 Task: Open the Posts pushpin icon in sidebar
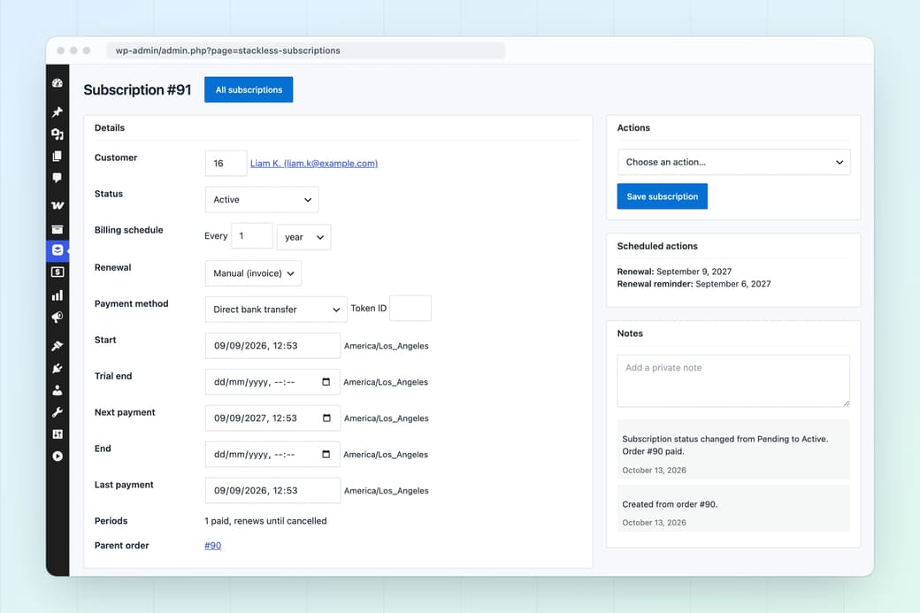[57, 111]
